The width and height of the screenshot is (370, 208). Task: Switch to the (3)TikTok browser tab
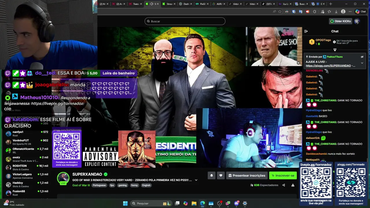268,4
